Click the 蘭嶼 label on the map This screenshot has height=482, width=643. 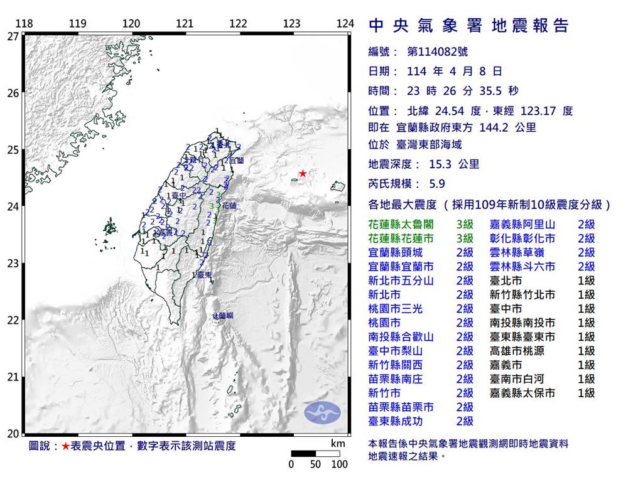(x=225, y=316)
